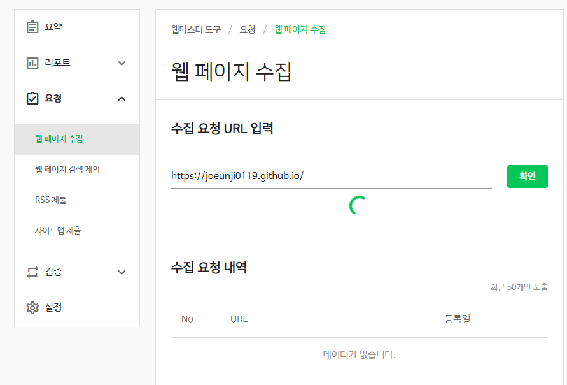Select the No column header
This screenshot has height=385, width=567.
click(187, 319)
